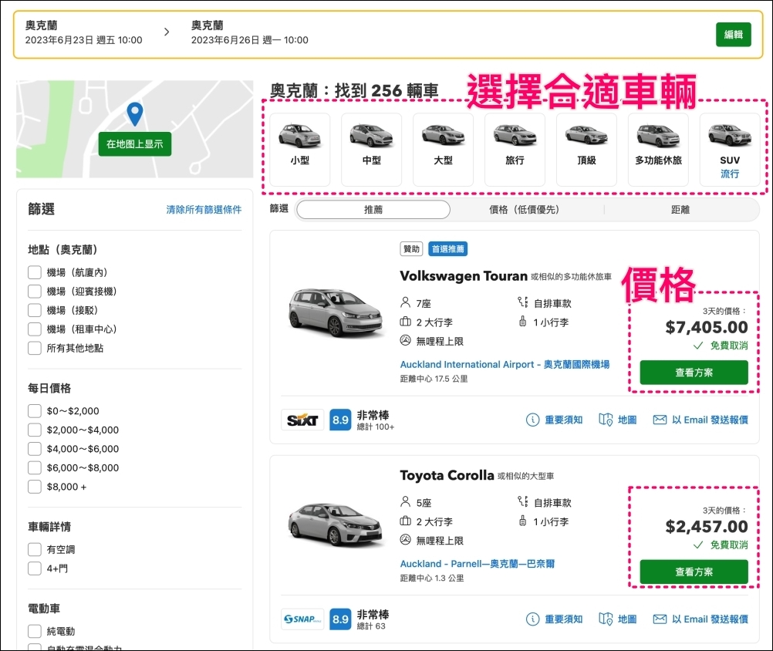This screenshot has height=651, width=773.
Task: Click 查看方案 for Toyota Corolla
Action: click(x=694, y=572)
